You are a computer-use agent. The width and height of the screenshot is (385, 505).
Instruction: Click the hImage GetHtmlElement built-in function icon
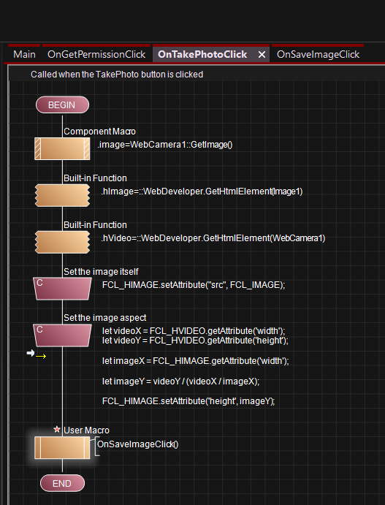[x=62, y=195]
